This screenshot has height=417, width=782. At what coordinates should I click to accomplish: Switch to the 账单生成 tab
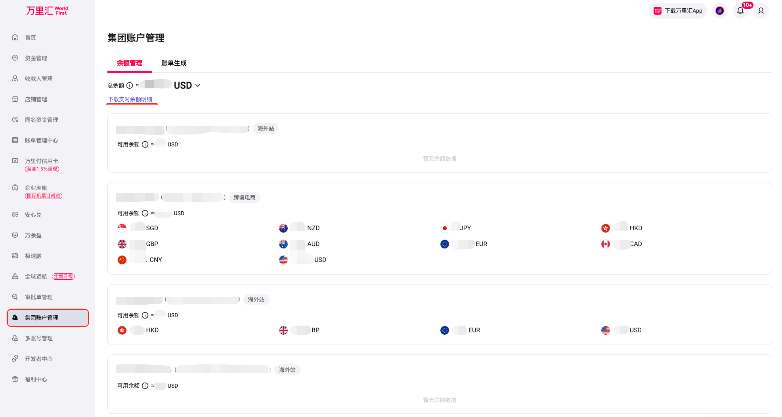174,63
